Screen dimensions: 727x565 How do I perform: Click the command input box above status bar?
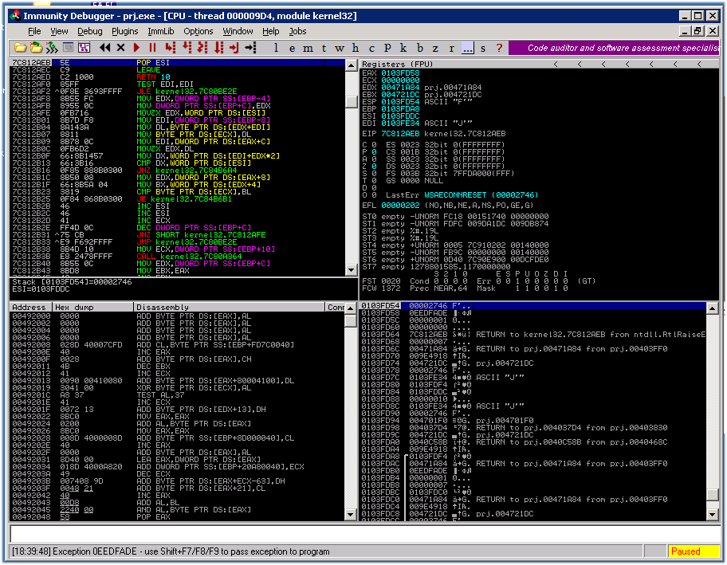click(364, 534)
